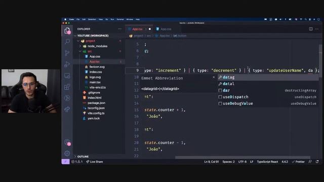This screenshot has width=324, height=182.
Task: Open the feedback icon in status bar
Action: coord(310,162)
